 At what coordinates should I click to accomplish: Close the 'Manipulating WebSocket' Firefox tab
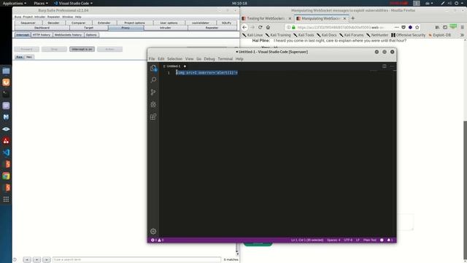click(x=344, y=18)
